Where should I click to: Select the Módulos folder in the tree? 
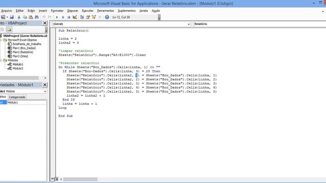[13, 60]
